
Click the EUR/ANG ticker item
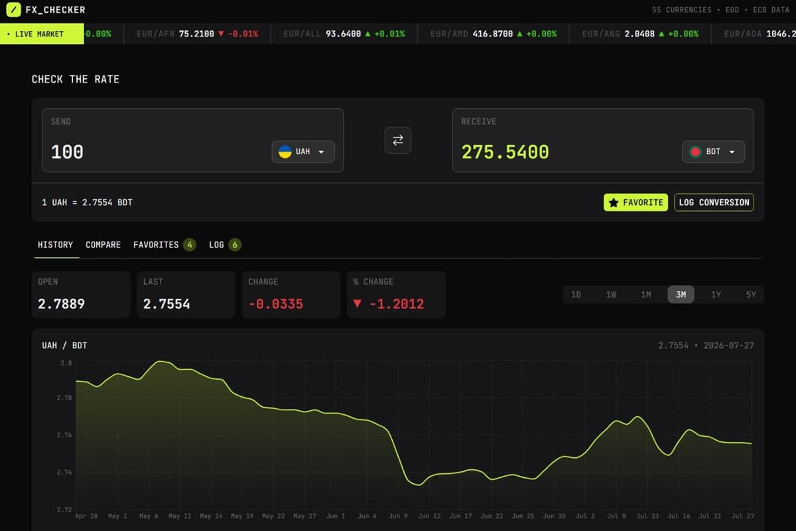(640, 34)
